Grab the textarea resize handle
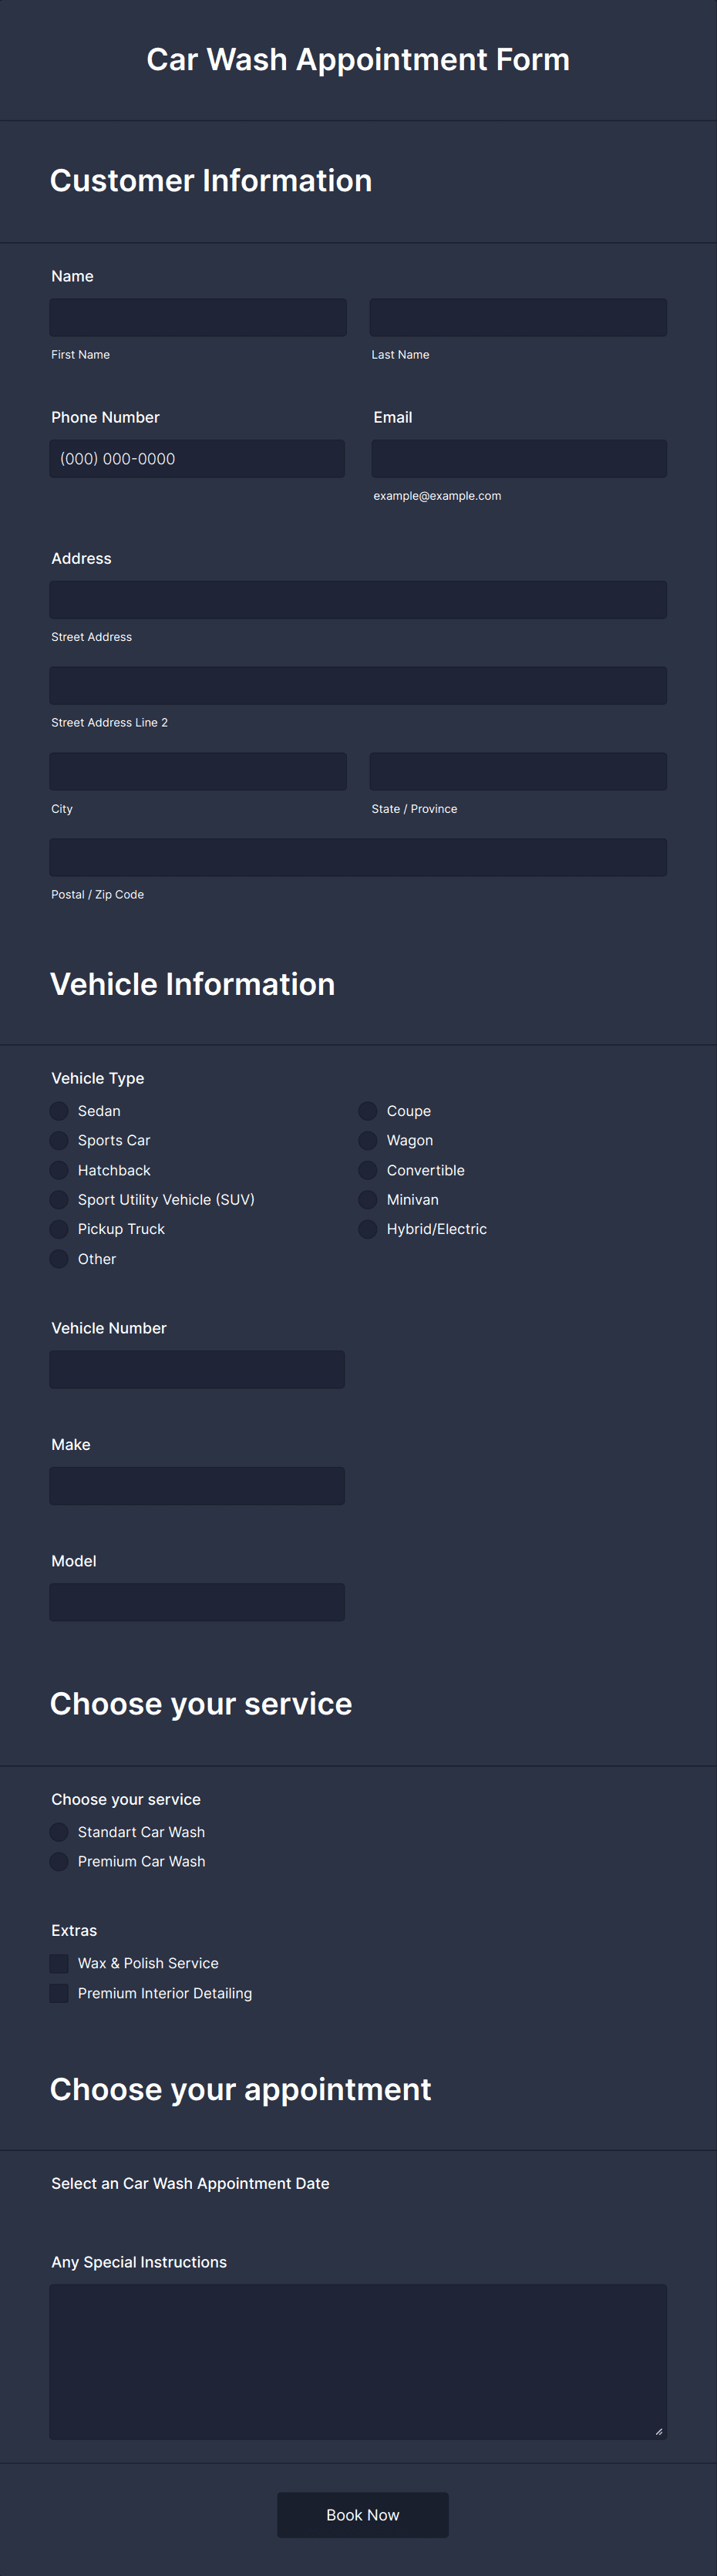The image size is (717, 2576). (x=659, y=2432)
